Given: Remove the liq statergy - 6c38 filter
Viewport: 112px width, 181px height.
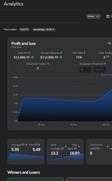Looking at the screenshot, I should (x=53, y=30).
